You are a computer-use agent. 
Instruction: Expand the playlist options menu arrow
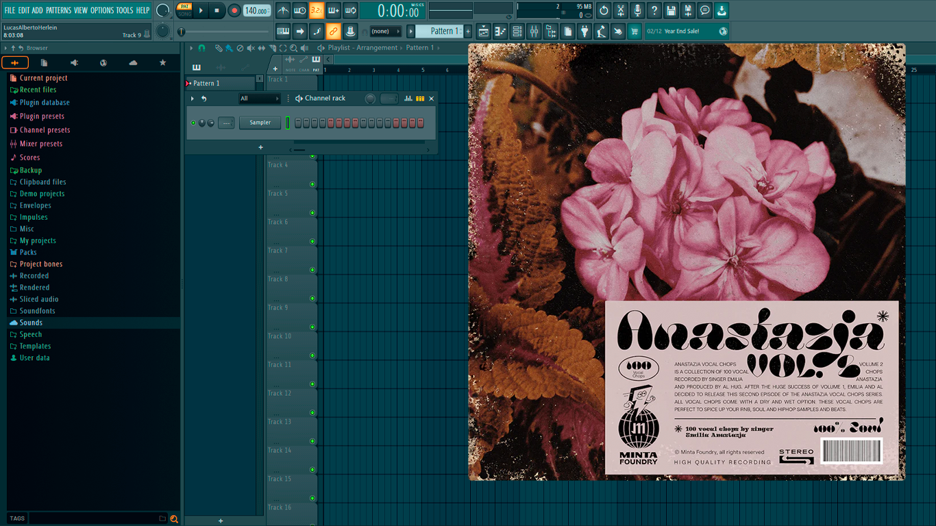191,48
